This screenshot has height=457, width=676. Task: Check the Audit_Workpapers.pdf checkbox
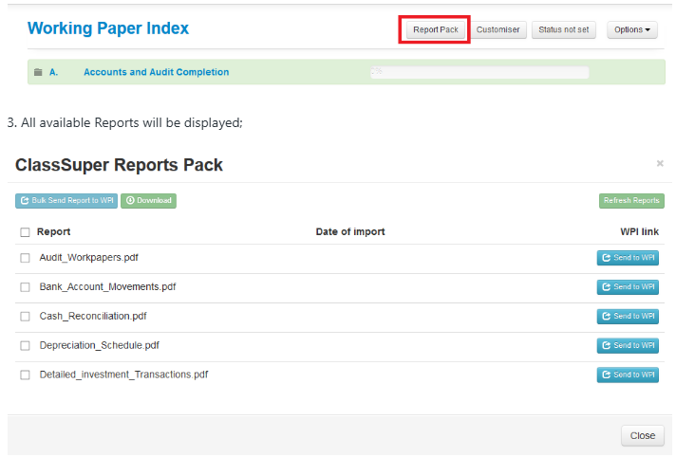pos(26,258)
